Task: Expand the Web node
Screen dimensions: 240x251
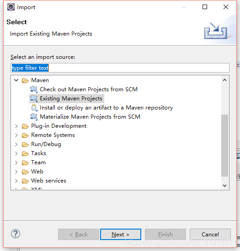Action: (16, 172)
